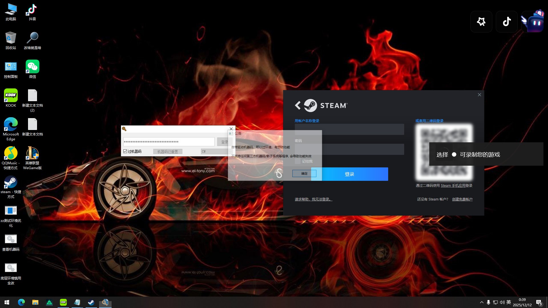Click the 创建免费帐户 link

(462, 199)
